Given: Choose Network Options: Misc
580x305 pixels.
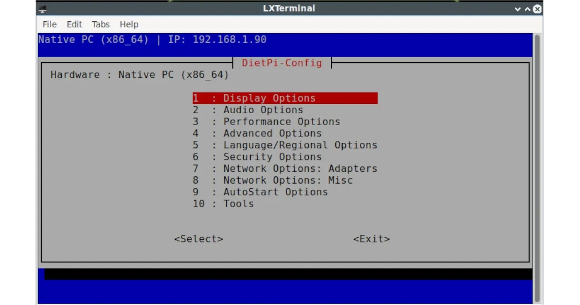Looking at the screenshot, I should 287,180.
